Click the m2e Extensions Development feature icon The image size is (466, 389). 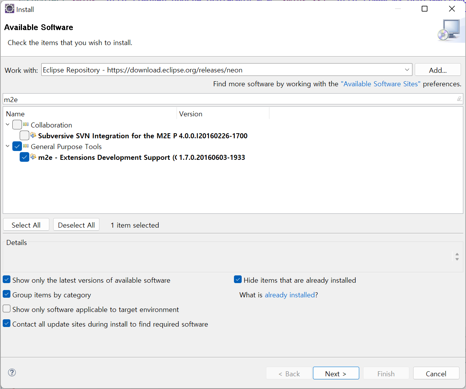pyautogui.click(x=34, y=157)
